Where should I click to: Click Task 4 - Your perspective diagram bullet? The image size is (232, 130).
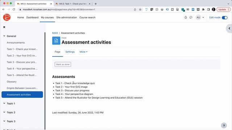tap(74, 94)
